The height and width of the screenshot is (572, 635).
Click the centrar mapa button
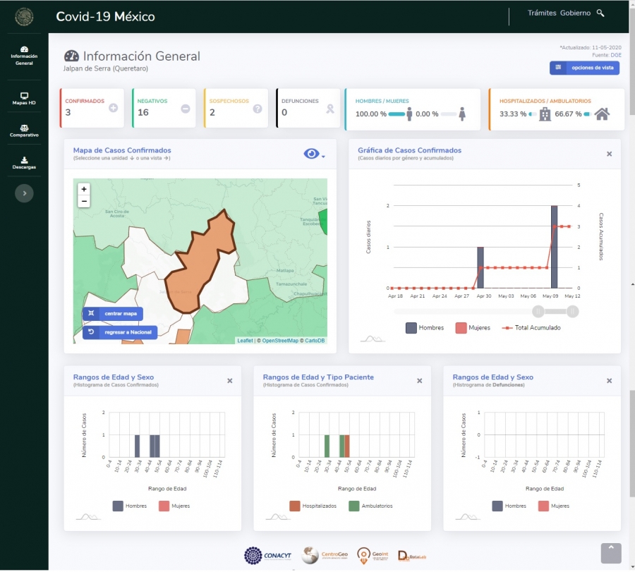click(x=113, y=314)
